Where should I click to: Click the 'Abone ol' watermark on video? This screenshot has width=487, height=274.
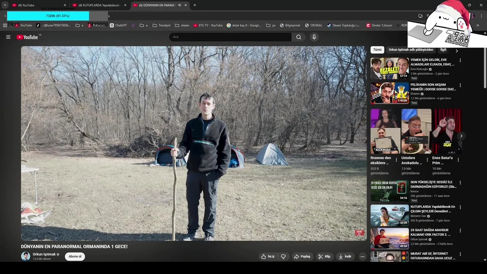359,233
